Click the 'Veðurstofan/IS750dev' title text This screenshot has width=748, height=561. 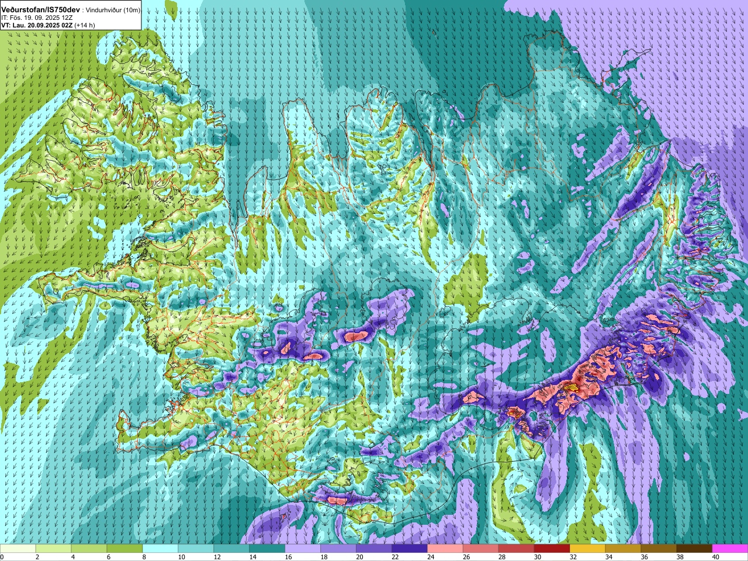tap(41, 10)
